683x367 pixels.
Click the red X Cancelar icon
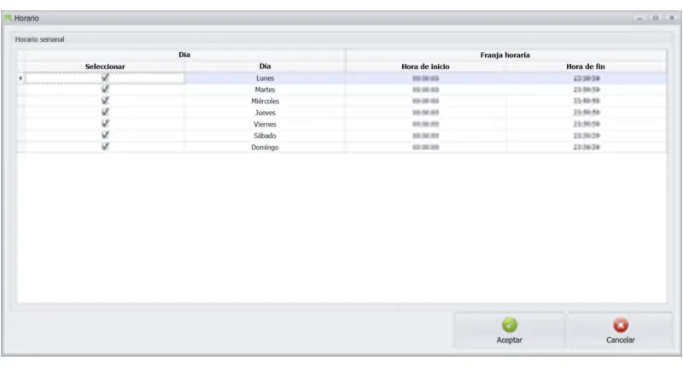pyautogui.click(x=621, y=325)
